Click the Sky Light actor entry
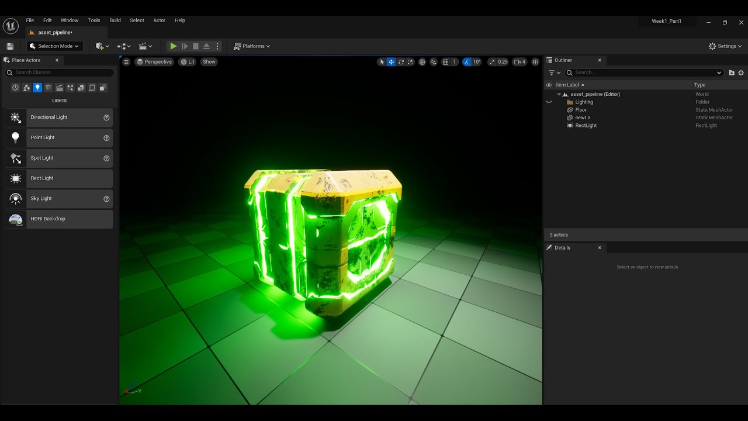 (58, 199)
